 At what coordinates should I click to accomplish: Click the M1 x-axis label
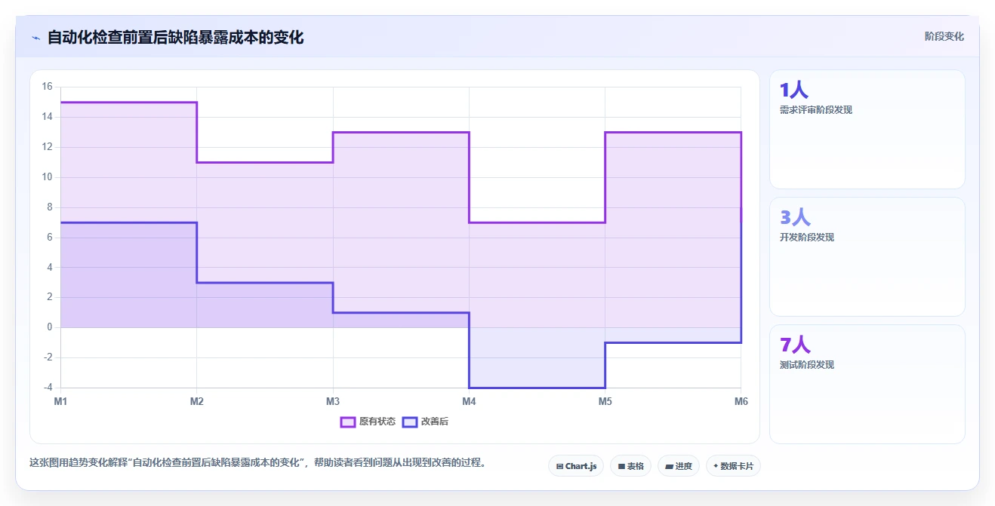60,401
